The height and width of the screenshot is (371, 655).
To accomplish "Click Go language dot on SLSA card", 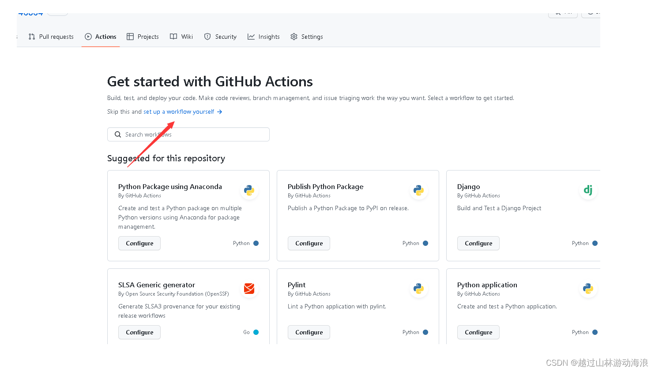I will click(256, 332).
